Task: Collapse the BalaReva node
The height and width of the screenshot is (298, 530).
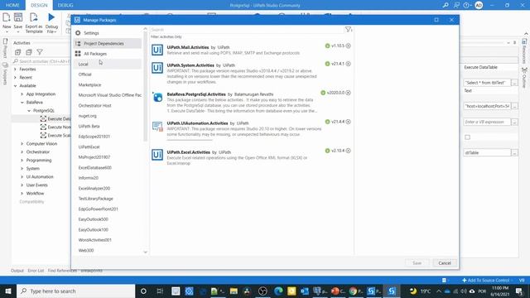Action: (x=22, y=103)
